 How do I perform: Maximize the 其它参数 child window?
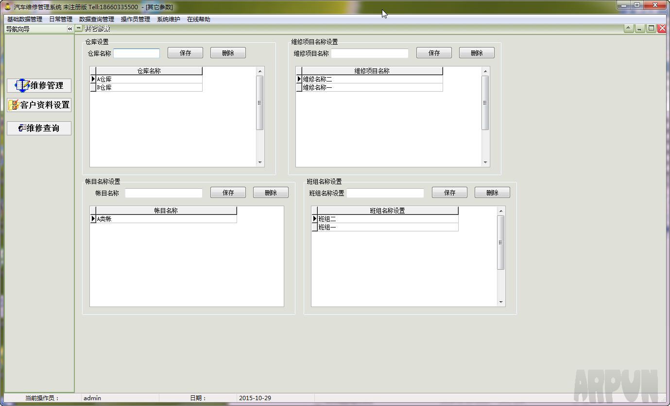(652, 29)
